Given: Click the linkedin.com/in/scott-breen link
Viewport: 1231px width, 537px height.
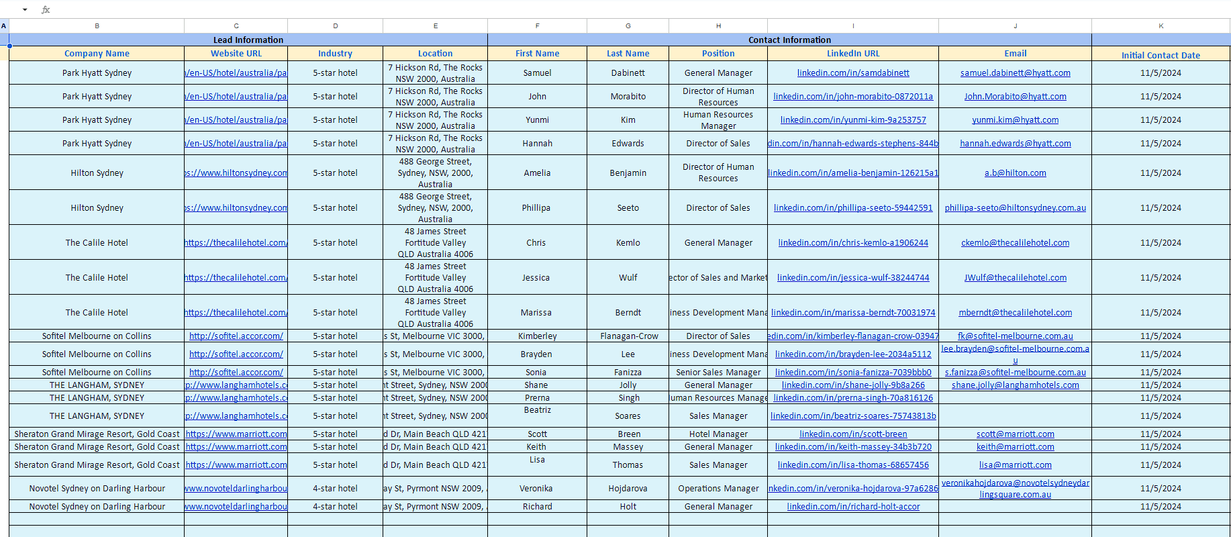Looking at the screenshot, I should pyautogui.click(x=853, y=434).
